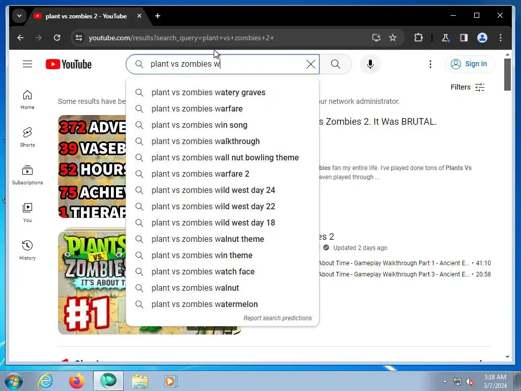
Task: Open the Chrome three-dot menu
Action: pyautogui.click(x=501, y=38)
